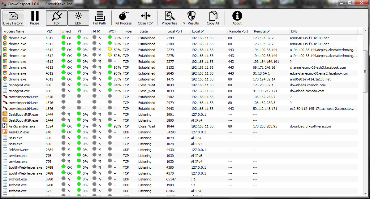
Task: Click GeekBuddyRSP icon on port 5901 row
Action: [x=5, y=114]
